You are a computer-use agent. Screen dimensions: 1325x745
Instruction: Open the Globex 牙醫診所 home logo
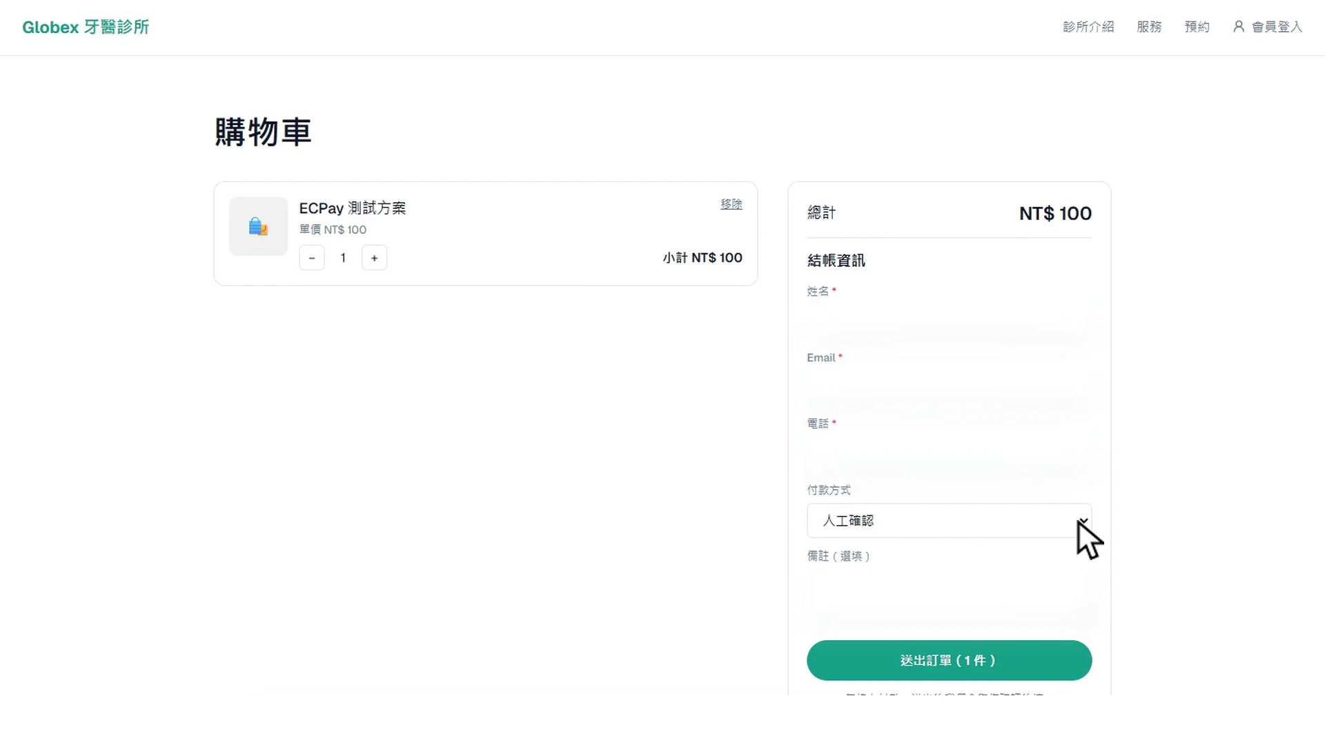(86, 27)
